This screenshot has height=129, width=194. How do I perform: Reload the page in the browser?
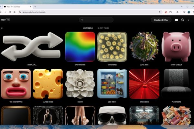10,12
